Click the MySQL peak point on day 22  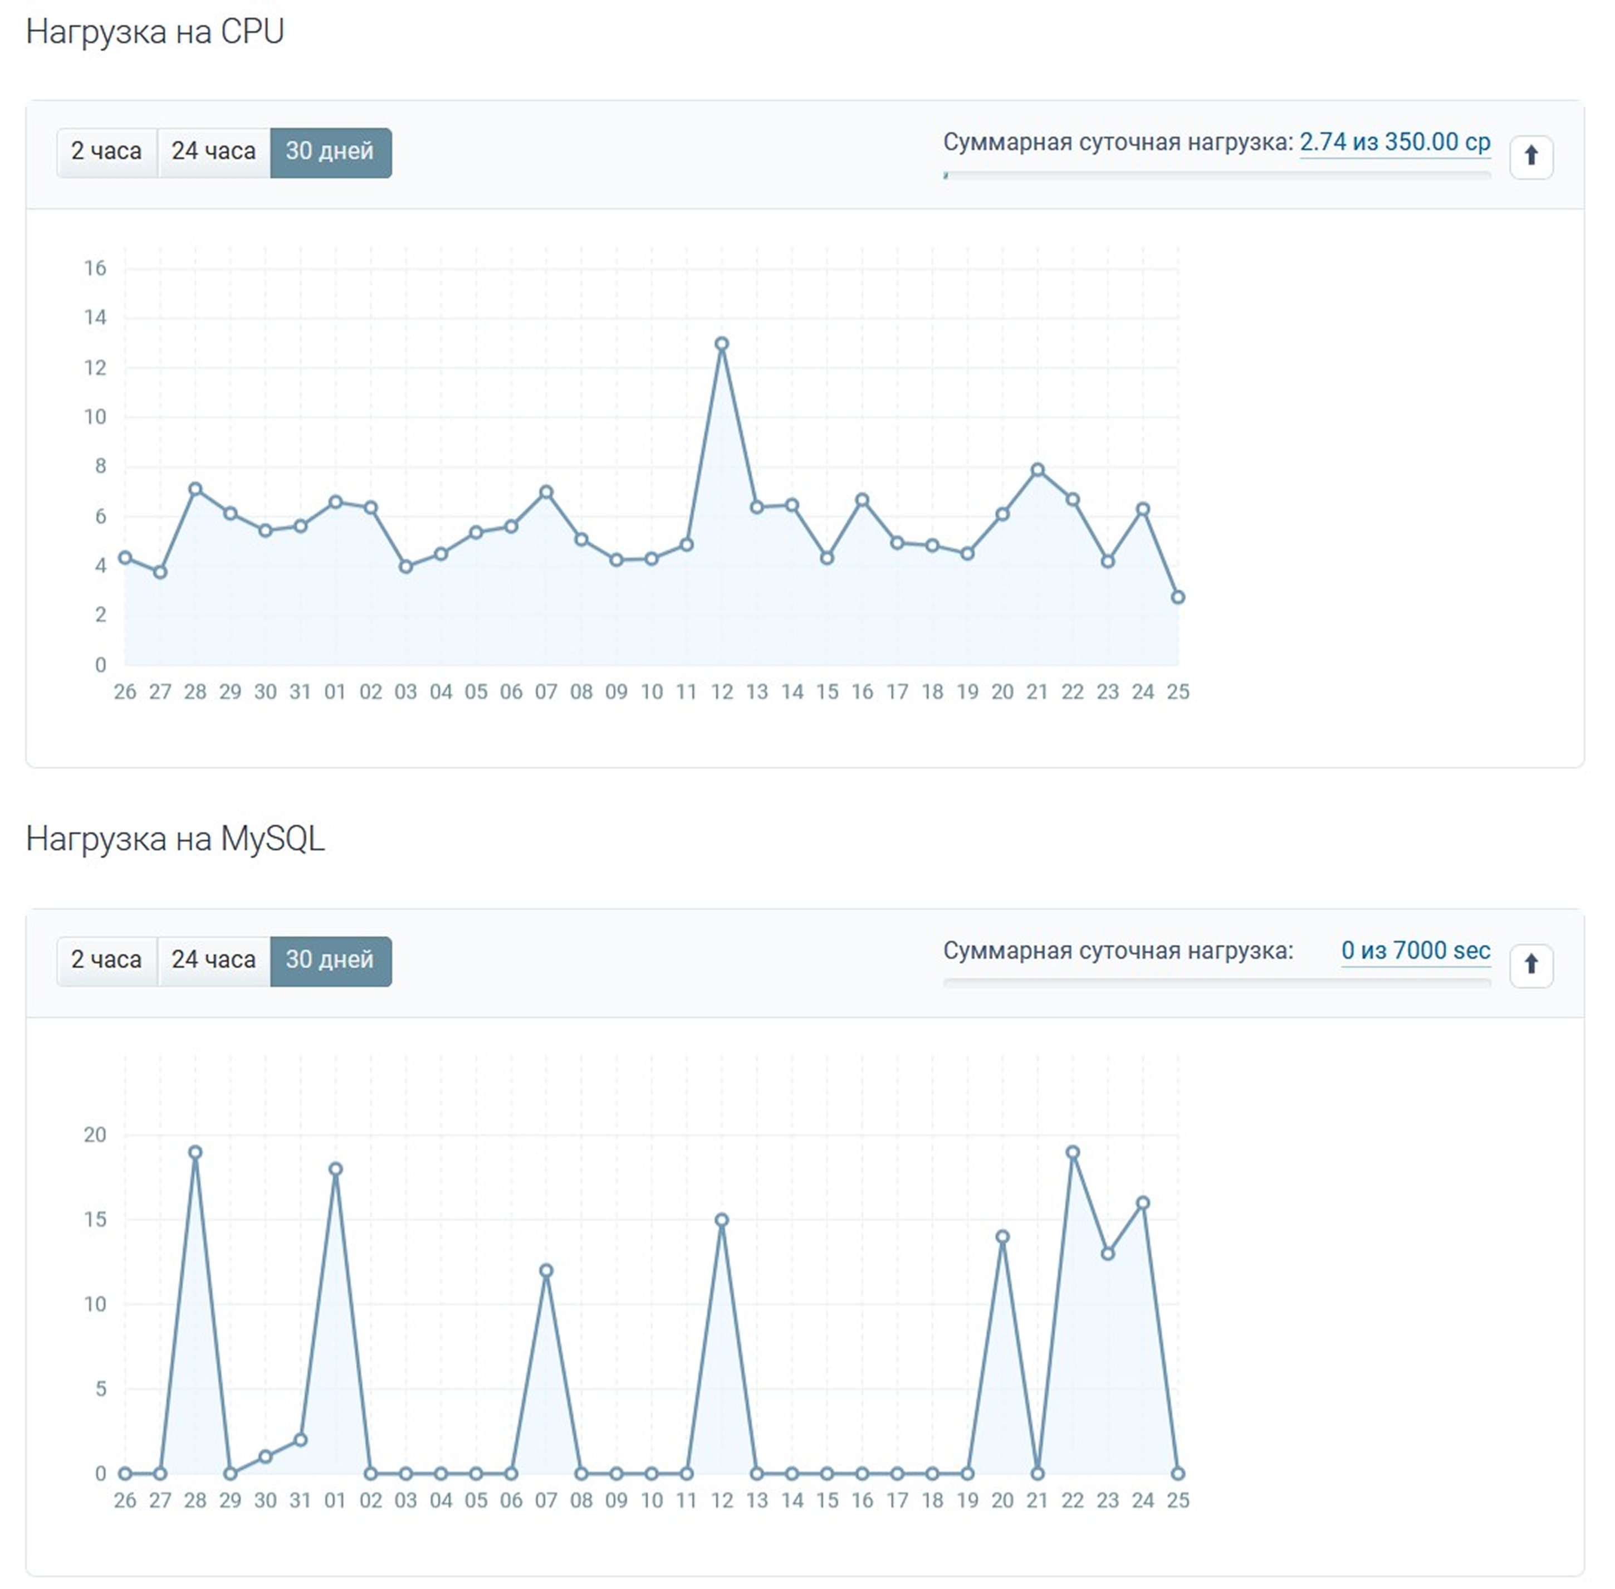click(1073, 1153)
